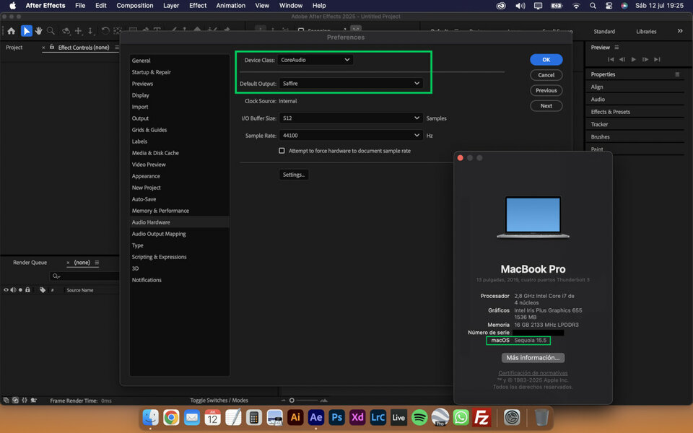
Task: Expand the Default Output Saffire dropdown
Action: [351, 84]
